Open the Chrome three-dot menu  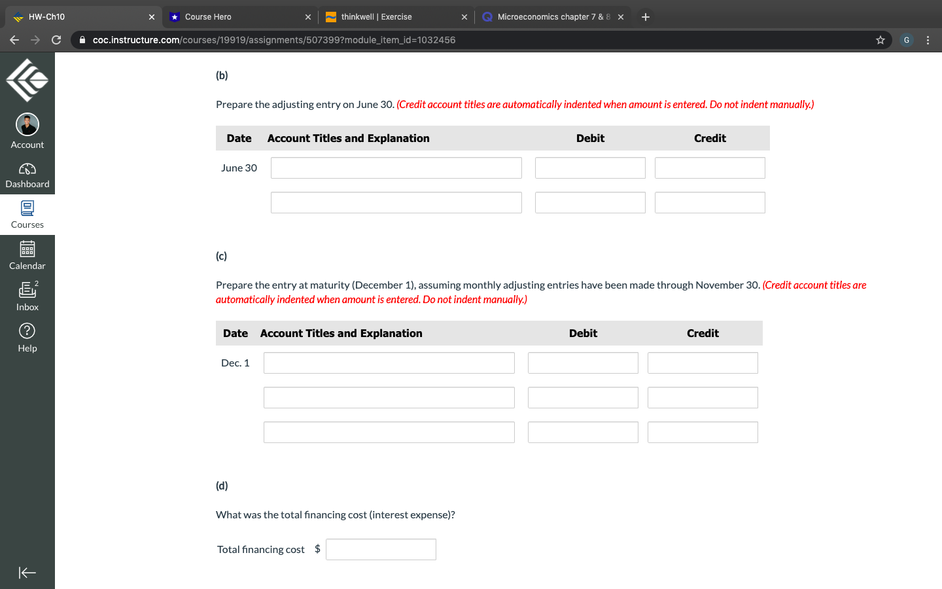click(x=928, y=40)
